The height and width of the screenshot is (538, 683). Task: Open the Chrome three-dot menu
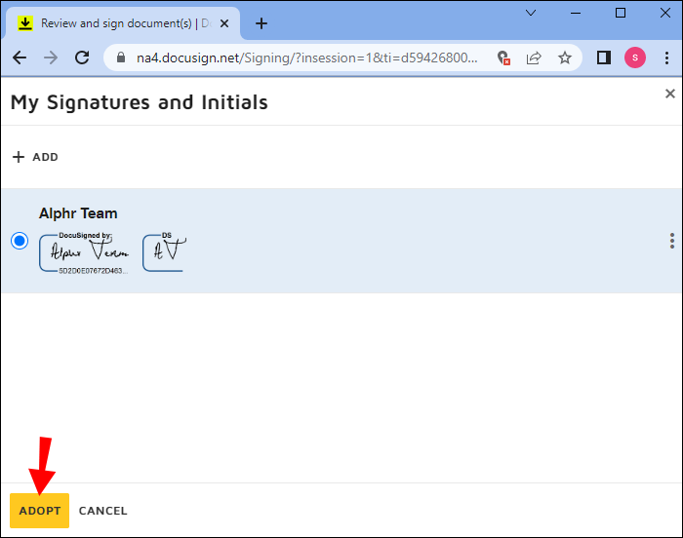pyautogui.click(x=666, y=58)
